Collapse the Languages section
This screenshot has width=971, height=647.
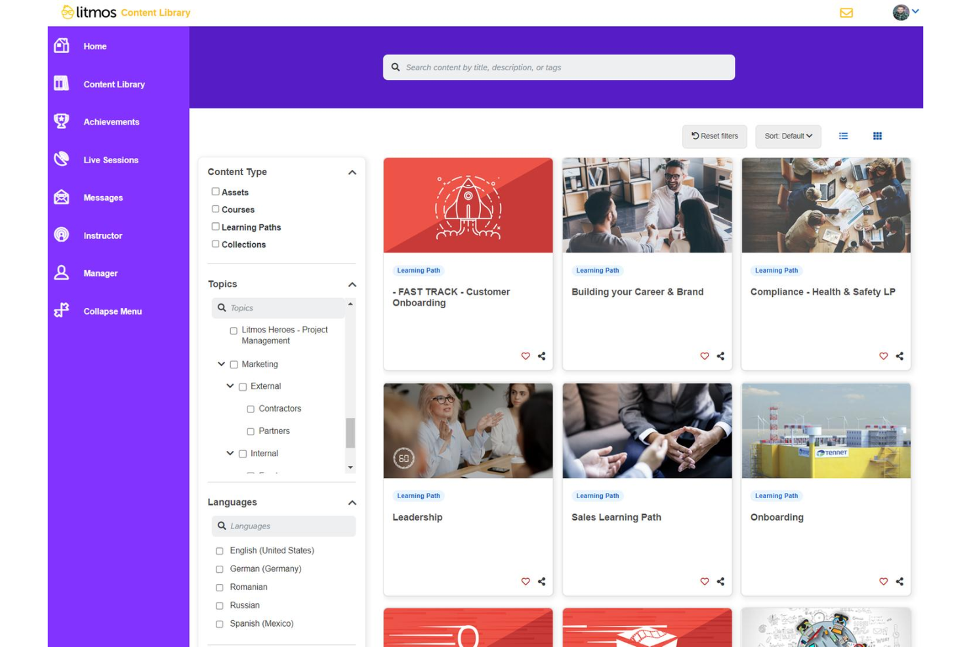click(x=352, y=503)
